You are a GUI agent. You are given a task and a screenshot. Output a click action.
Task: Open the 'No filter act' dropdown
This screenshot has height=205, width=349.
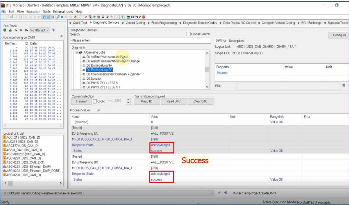click(x=40, y=30)
